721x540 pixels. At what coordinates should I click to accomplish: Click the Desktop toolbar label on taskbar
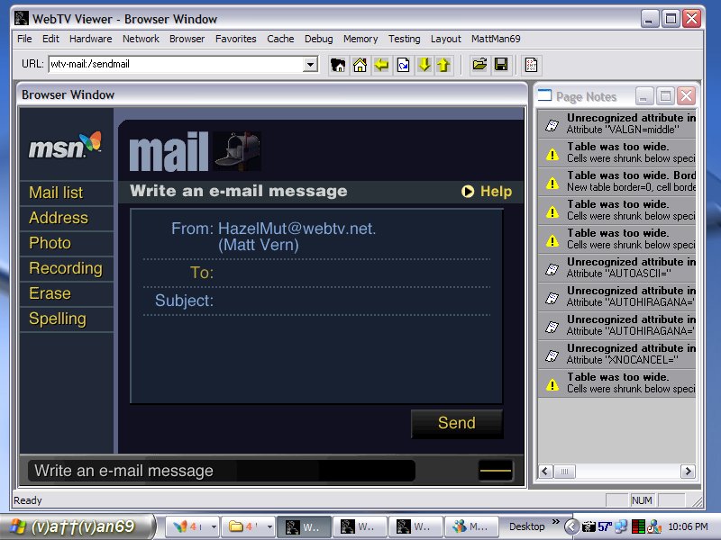pyautogui.click(x=527, y=526)
